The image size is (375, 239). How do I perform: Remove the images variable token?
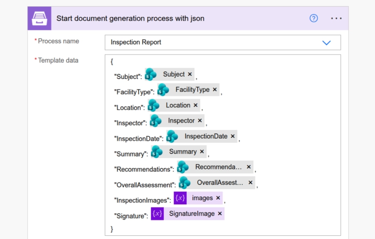click(218, 198)
